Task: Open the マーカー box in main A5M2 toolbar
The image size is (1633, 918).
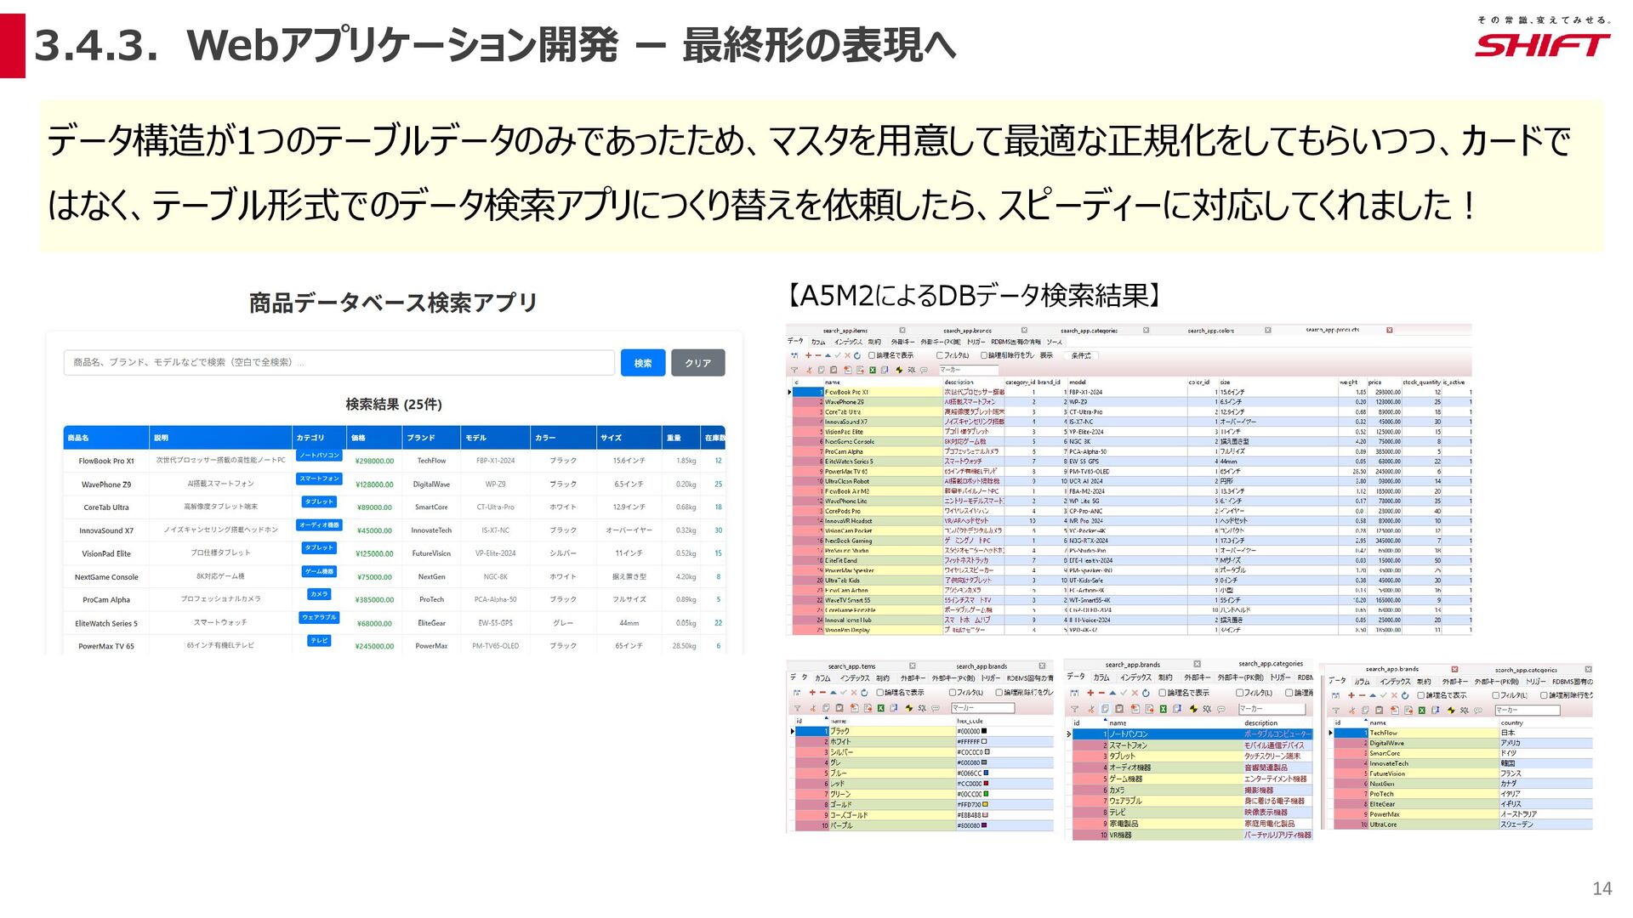Action: tap(968, 370)
